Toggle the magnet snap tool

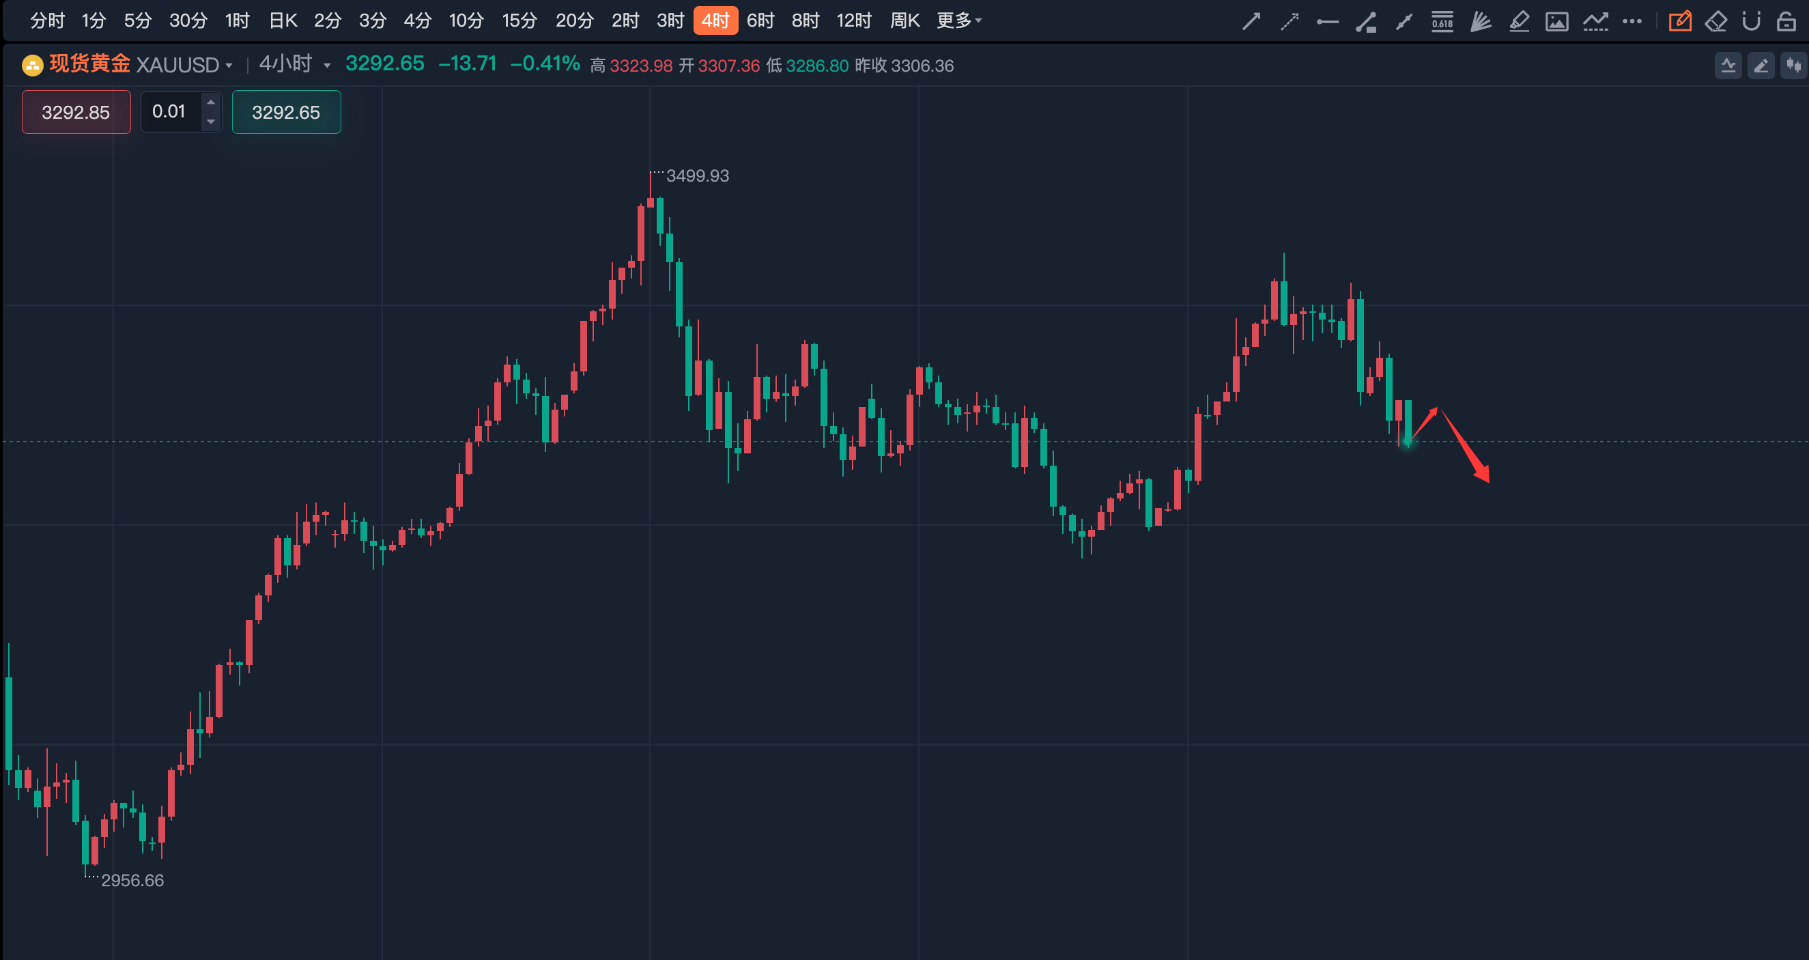1752,22
